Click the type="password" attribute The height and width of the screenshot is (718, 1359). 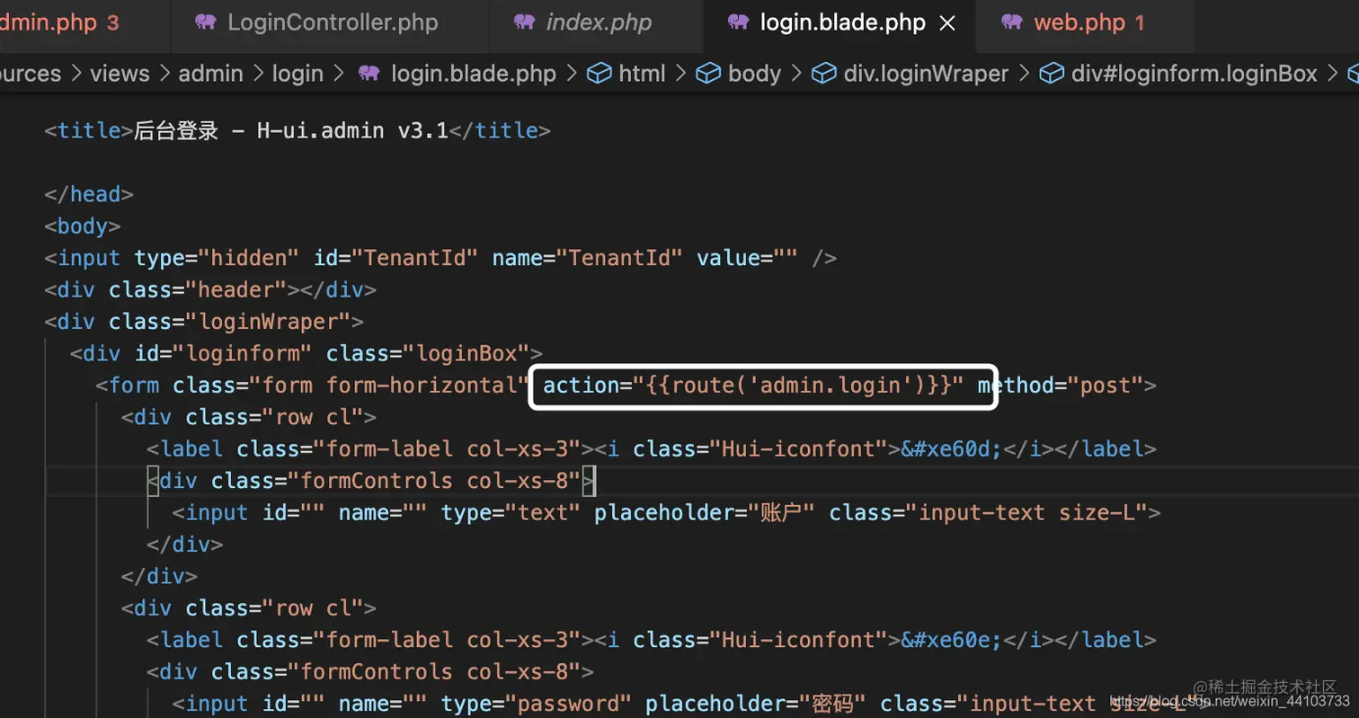(x=536, y=704)
